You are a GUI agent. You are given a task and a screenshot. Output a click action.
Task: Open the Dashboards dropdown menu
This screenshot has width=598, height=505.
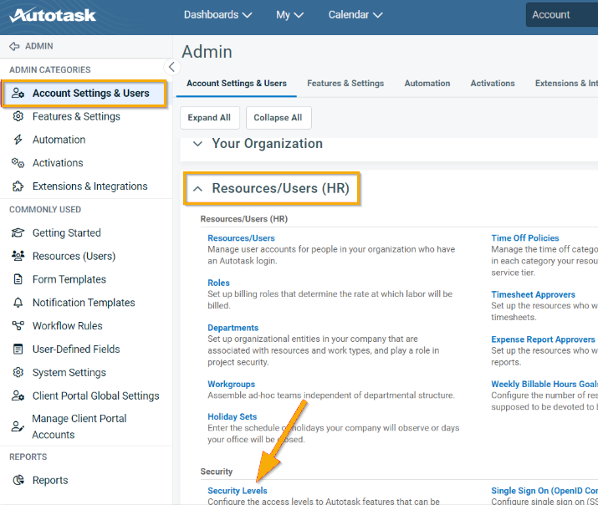coord(217,15)
